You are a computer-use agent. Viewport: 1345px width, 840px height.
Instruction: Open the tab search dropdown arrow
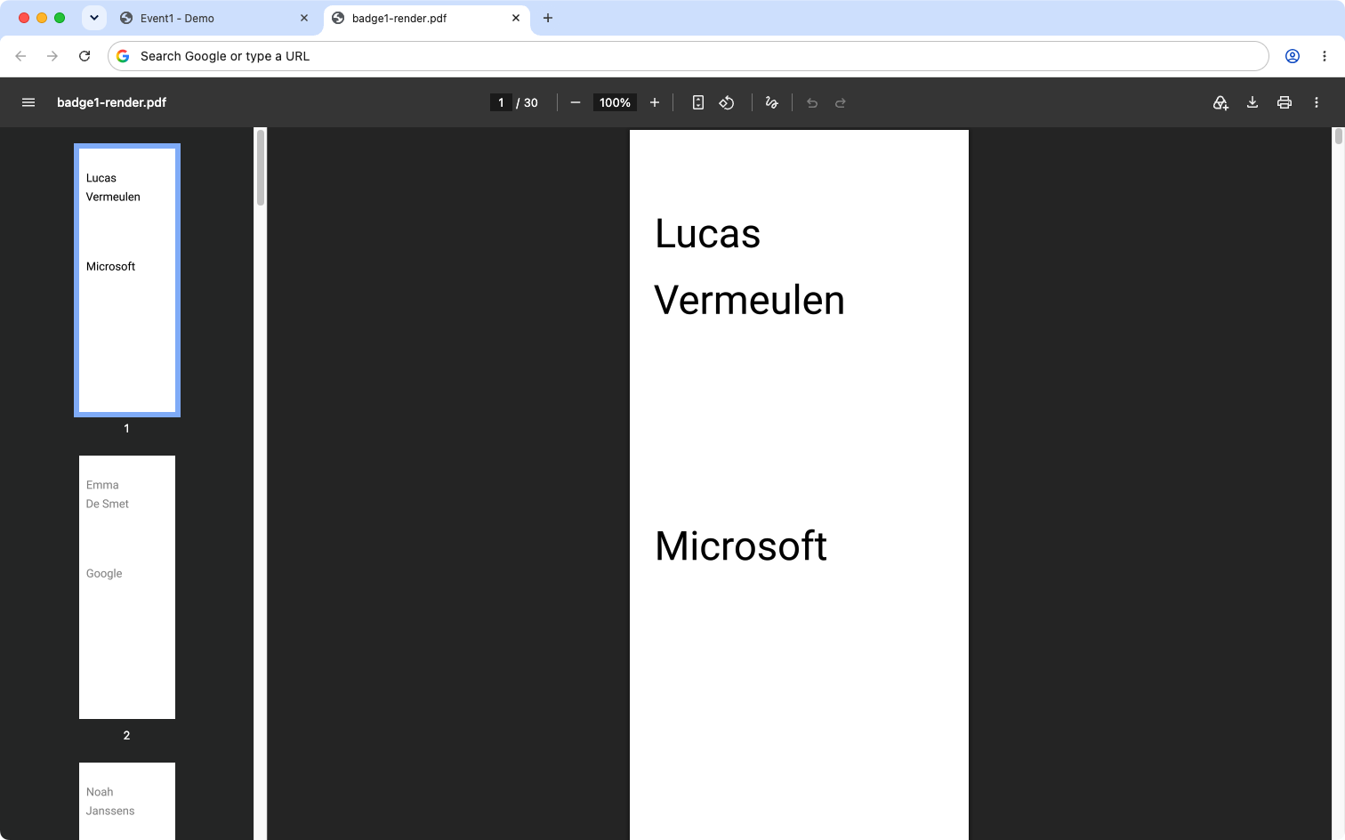[x=94, y=18]
